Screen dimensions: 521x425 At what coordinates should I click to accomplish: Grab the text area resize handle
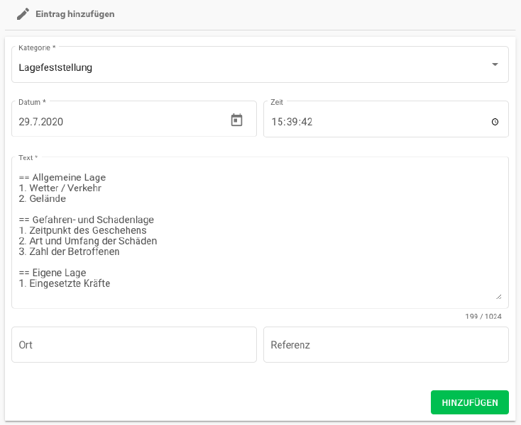pyautogui.click(x=498, y=297)
